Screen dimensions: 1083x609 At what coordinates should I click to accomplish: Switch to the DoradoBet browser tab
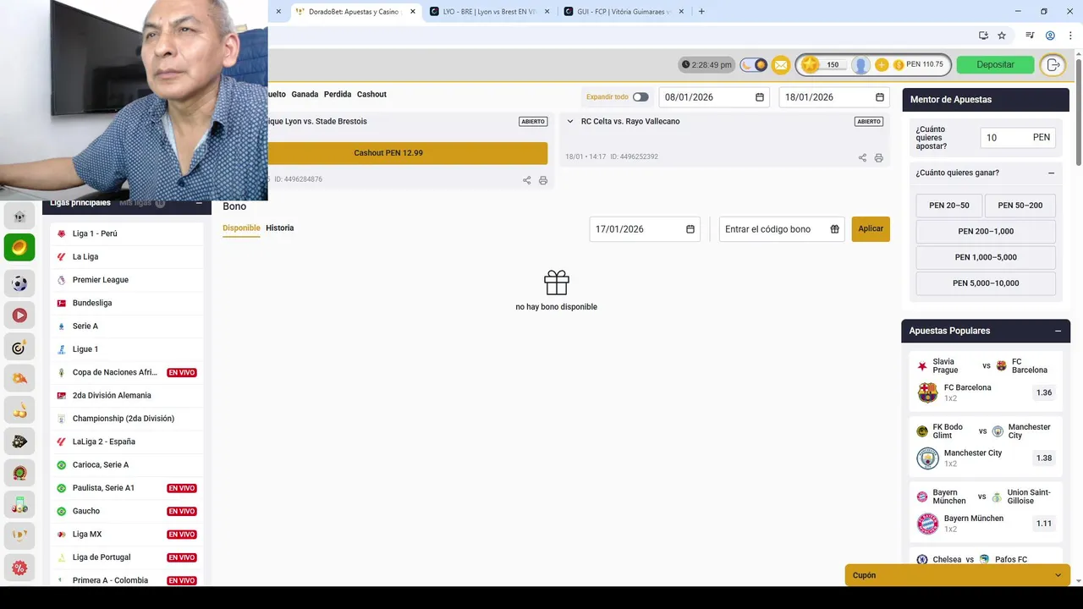355,12
